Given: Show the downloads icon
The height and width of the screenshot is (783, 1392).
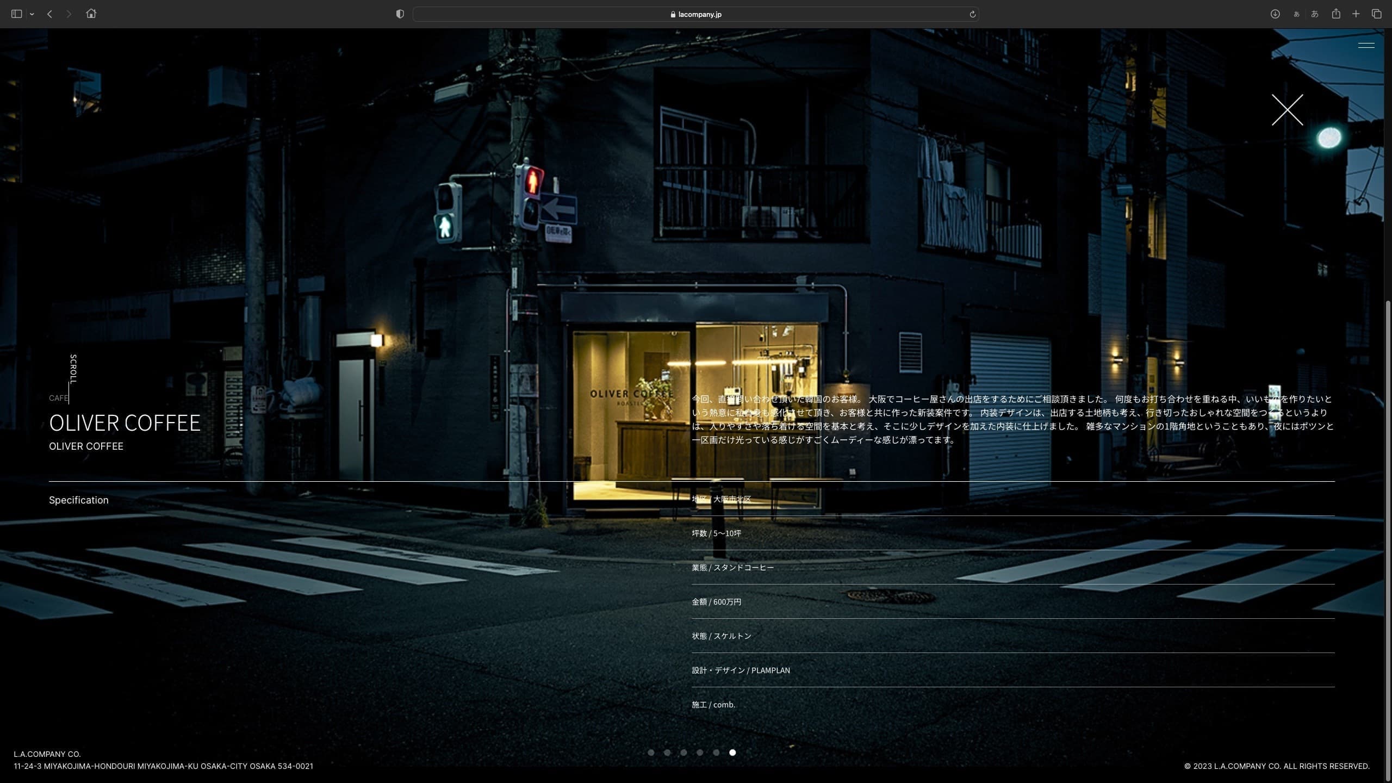Looking at the screenshot, I should pyautogui.click(x=1275, y=14).
